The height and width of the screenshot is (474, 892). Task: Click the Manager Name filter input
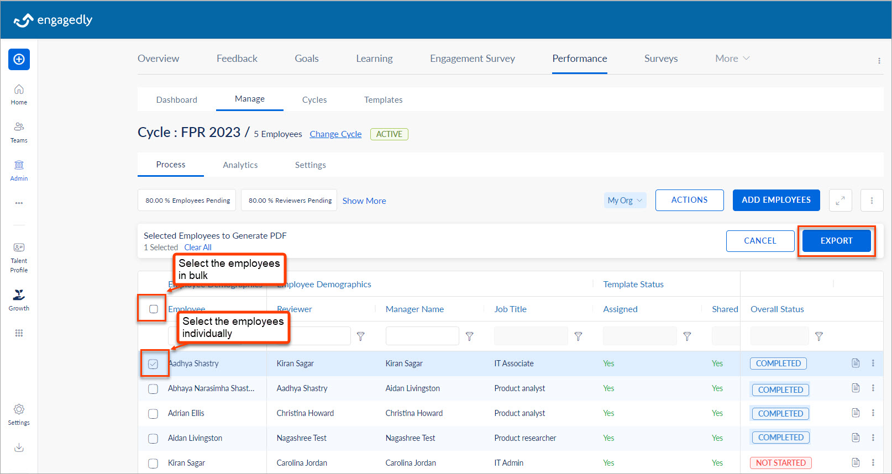(x=422, y=336)
